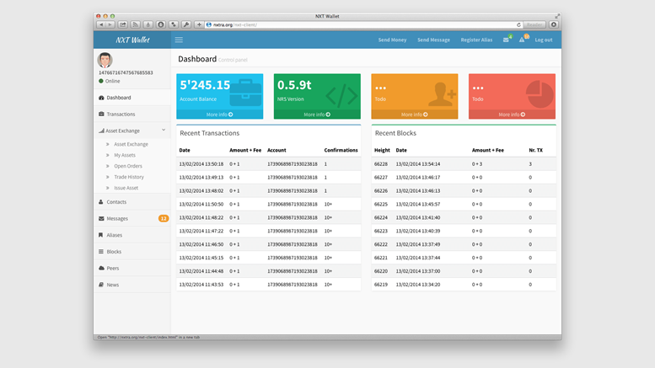
Task: Click the code brackets icon on NRS Version
Action: [x=341, y=93]
